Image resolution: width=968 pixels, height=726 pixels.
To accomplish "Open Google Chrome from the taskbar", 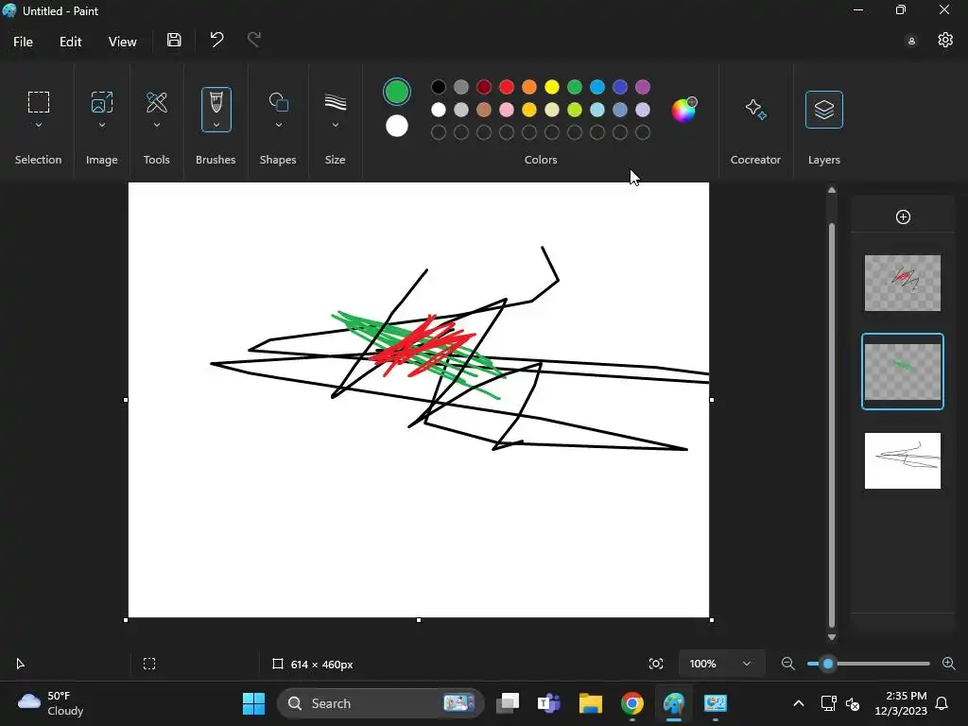I will (632, 703).
